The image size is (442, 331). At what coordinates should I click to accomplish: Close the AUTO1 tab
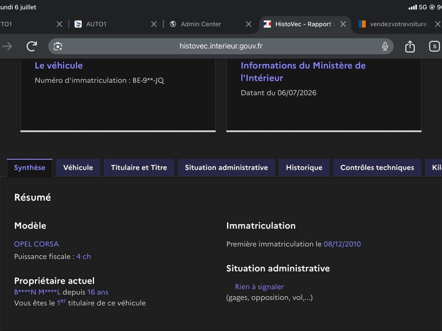(x=154, y=24)
